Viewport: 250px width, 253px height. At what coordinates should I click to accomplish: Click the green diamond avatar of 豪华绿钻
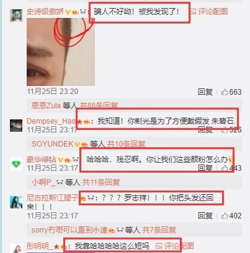tap(16, 164)
